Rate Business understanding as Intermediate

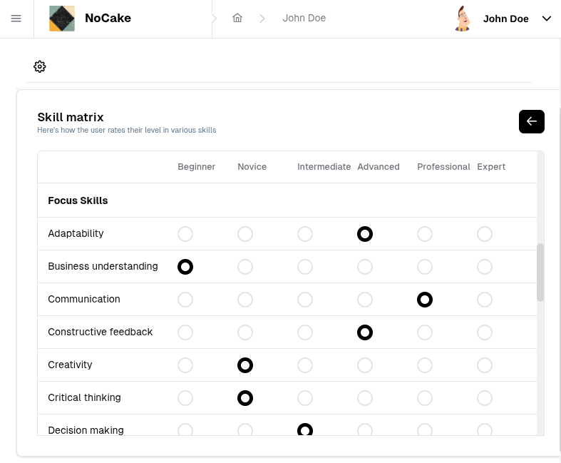click(x=305, y=267)
